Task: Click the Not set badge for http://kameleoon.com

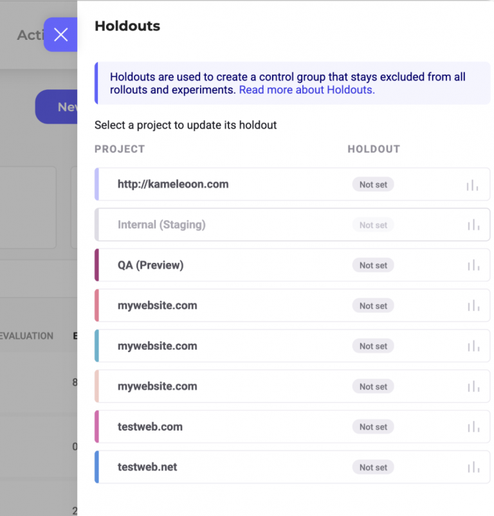Action: click(373, 184)
